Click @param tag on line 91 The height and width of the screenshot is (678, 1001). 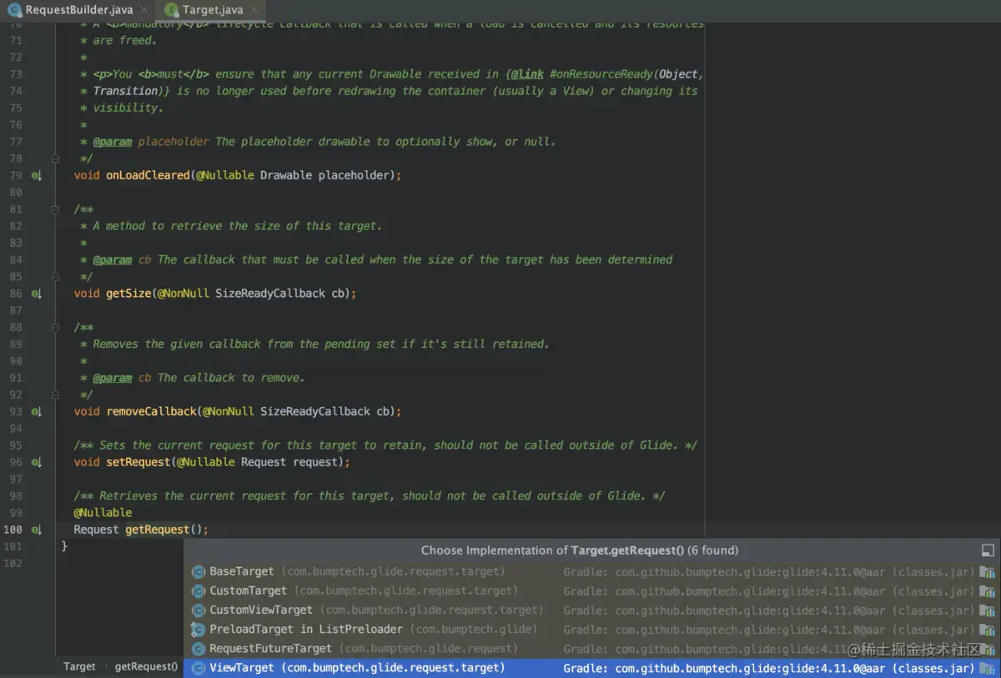113,378
